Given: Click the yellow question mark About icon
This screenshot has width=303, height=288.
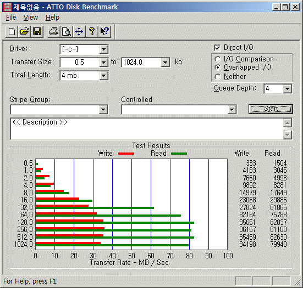Looking at the screenshot, I should [92, 32].
